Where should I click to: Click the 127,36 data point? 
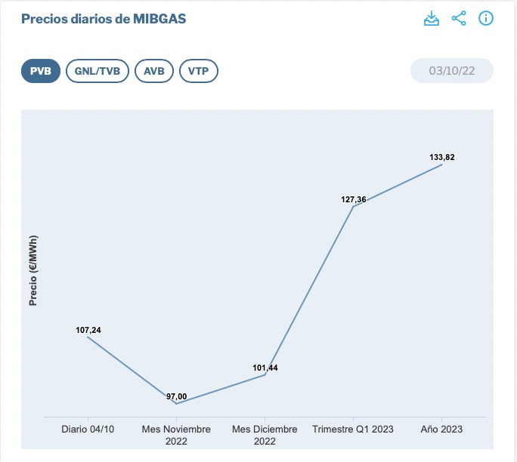[354, 206]
